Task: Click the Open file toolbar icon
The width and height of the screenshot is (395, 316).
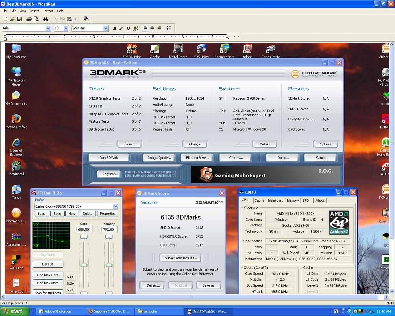Action: (12, 19)
